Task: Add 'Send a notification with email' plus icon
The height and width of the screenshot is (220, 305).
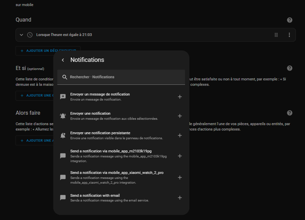Action: point(180,198)
